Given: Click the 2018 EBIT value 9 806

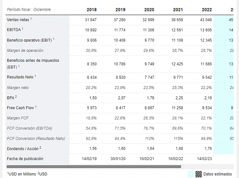Looking at the screenshot, I should tap(92, 40).
